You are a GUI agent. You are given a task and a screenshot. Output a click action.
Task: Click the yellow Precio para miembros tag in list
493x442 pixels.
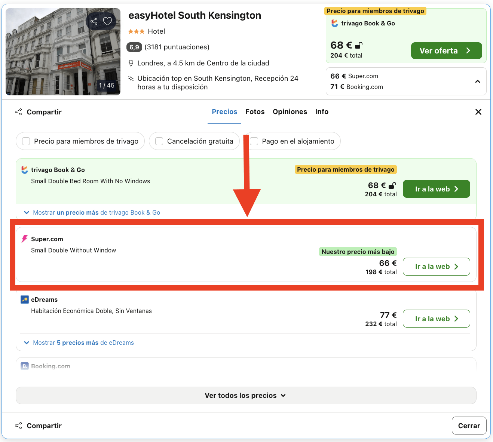coord(346,169)
